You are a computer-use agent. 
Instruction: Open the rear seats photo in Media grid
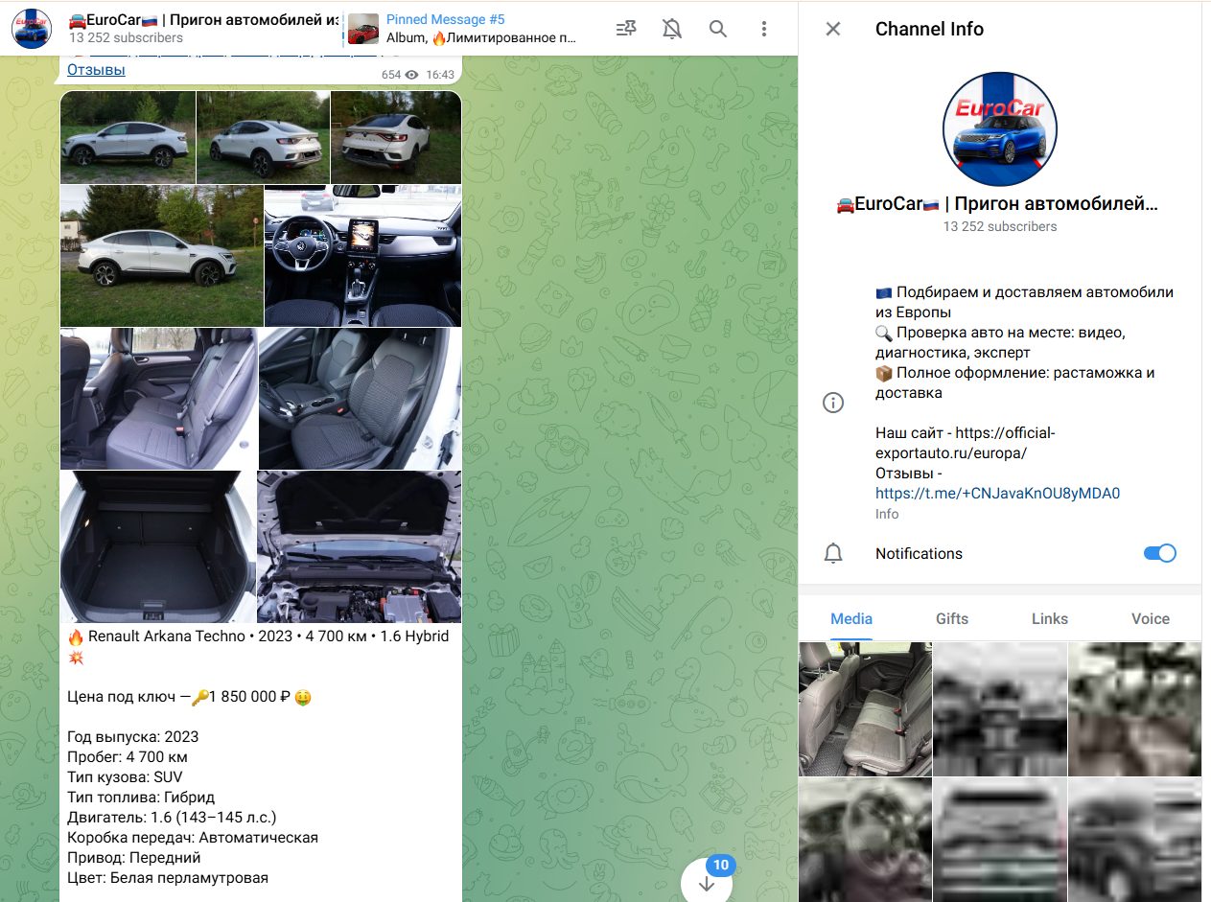864,708
